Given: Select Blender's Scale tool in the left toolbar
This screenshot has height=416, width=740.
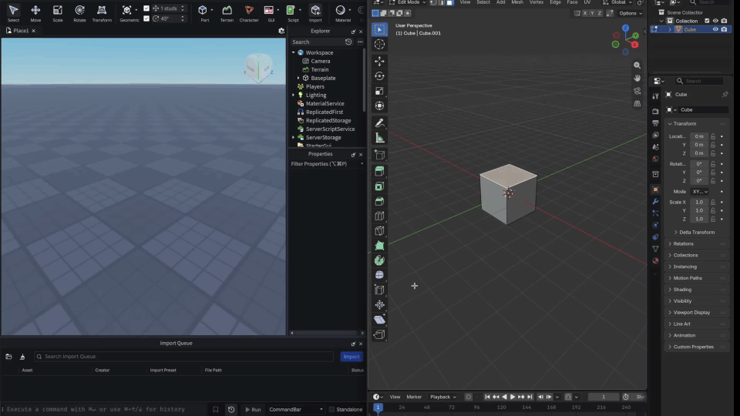Looking at the screenshot, I should click(x=379, y=91).
